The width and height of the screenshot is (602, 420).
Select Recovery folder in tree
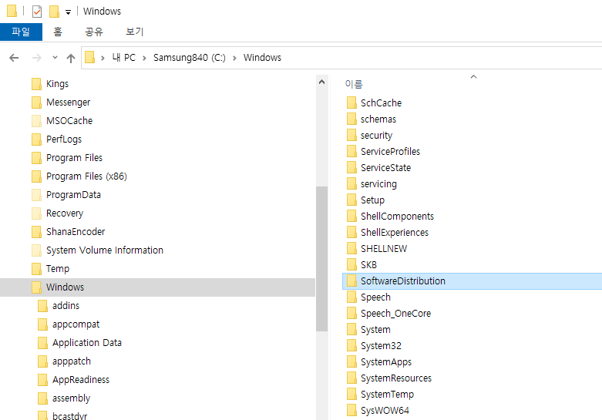(65, 213)
